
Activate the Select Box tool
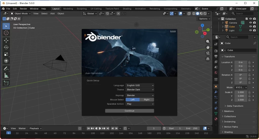point(6,26)
